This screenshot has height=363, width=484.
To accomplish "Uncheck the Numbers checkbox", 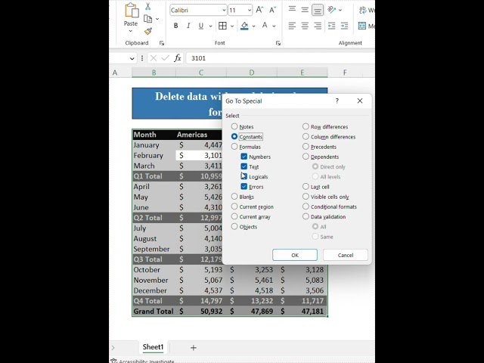I will coord(244,157).
